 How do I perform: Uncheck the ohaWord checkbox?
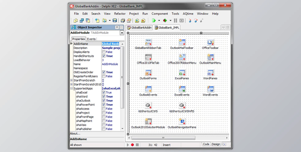[x=104, y=96]
